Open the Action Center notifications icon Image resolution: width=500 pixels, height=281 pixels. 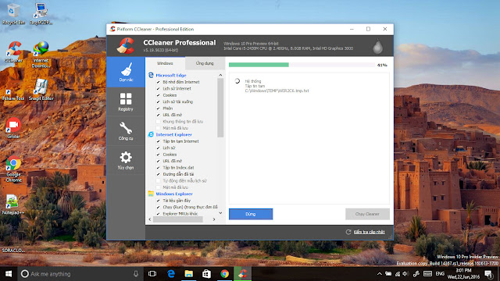488,274
